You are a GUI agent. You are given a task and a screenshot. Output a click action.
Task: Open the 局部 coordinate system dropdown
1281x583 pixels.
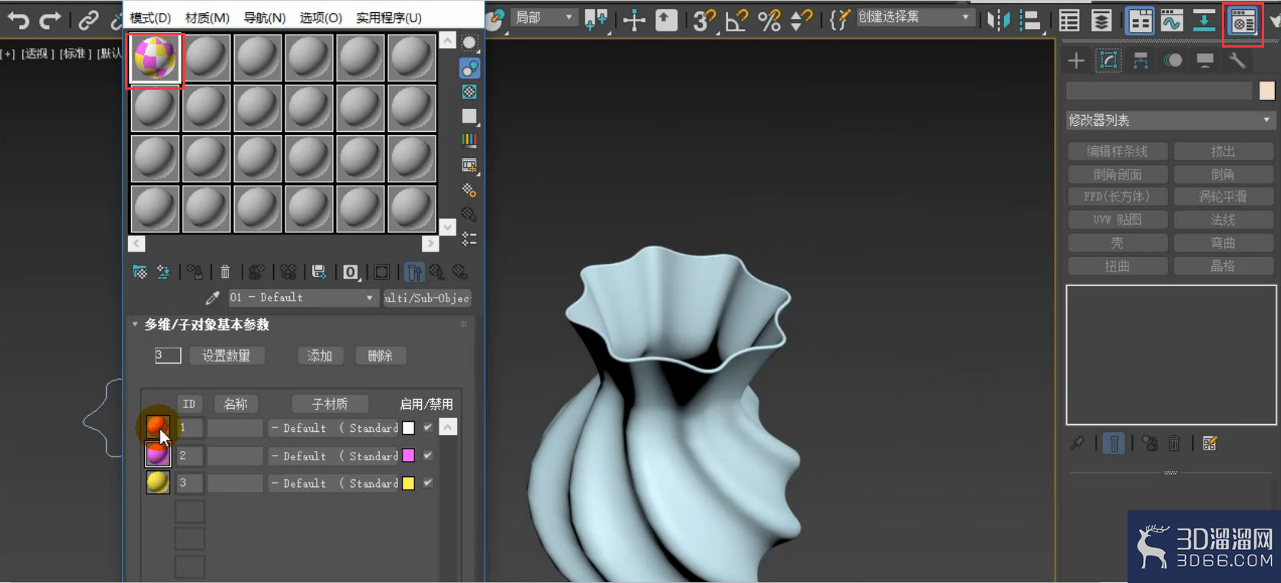click(544, 18)
